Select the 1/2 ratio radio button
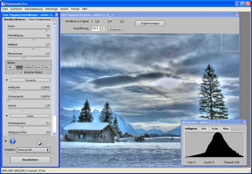252x174 pixels. coord(117,21)
